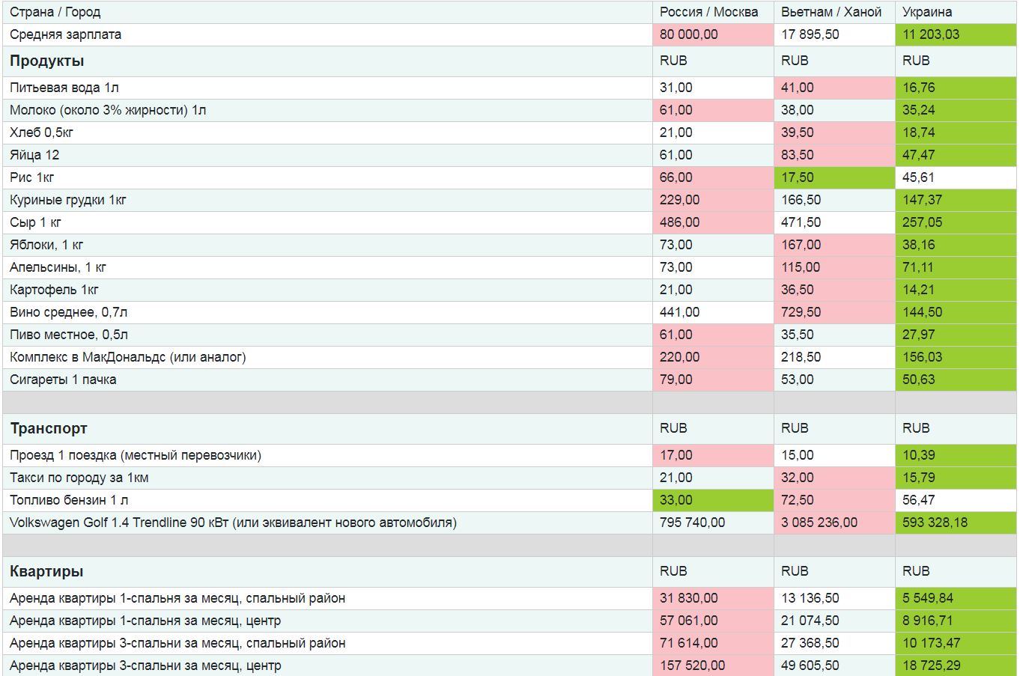Select the Volkswagen Golf 1.4 Trendline row label
The width and height of the screenshot is (1026, 676).
[233, 523]
